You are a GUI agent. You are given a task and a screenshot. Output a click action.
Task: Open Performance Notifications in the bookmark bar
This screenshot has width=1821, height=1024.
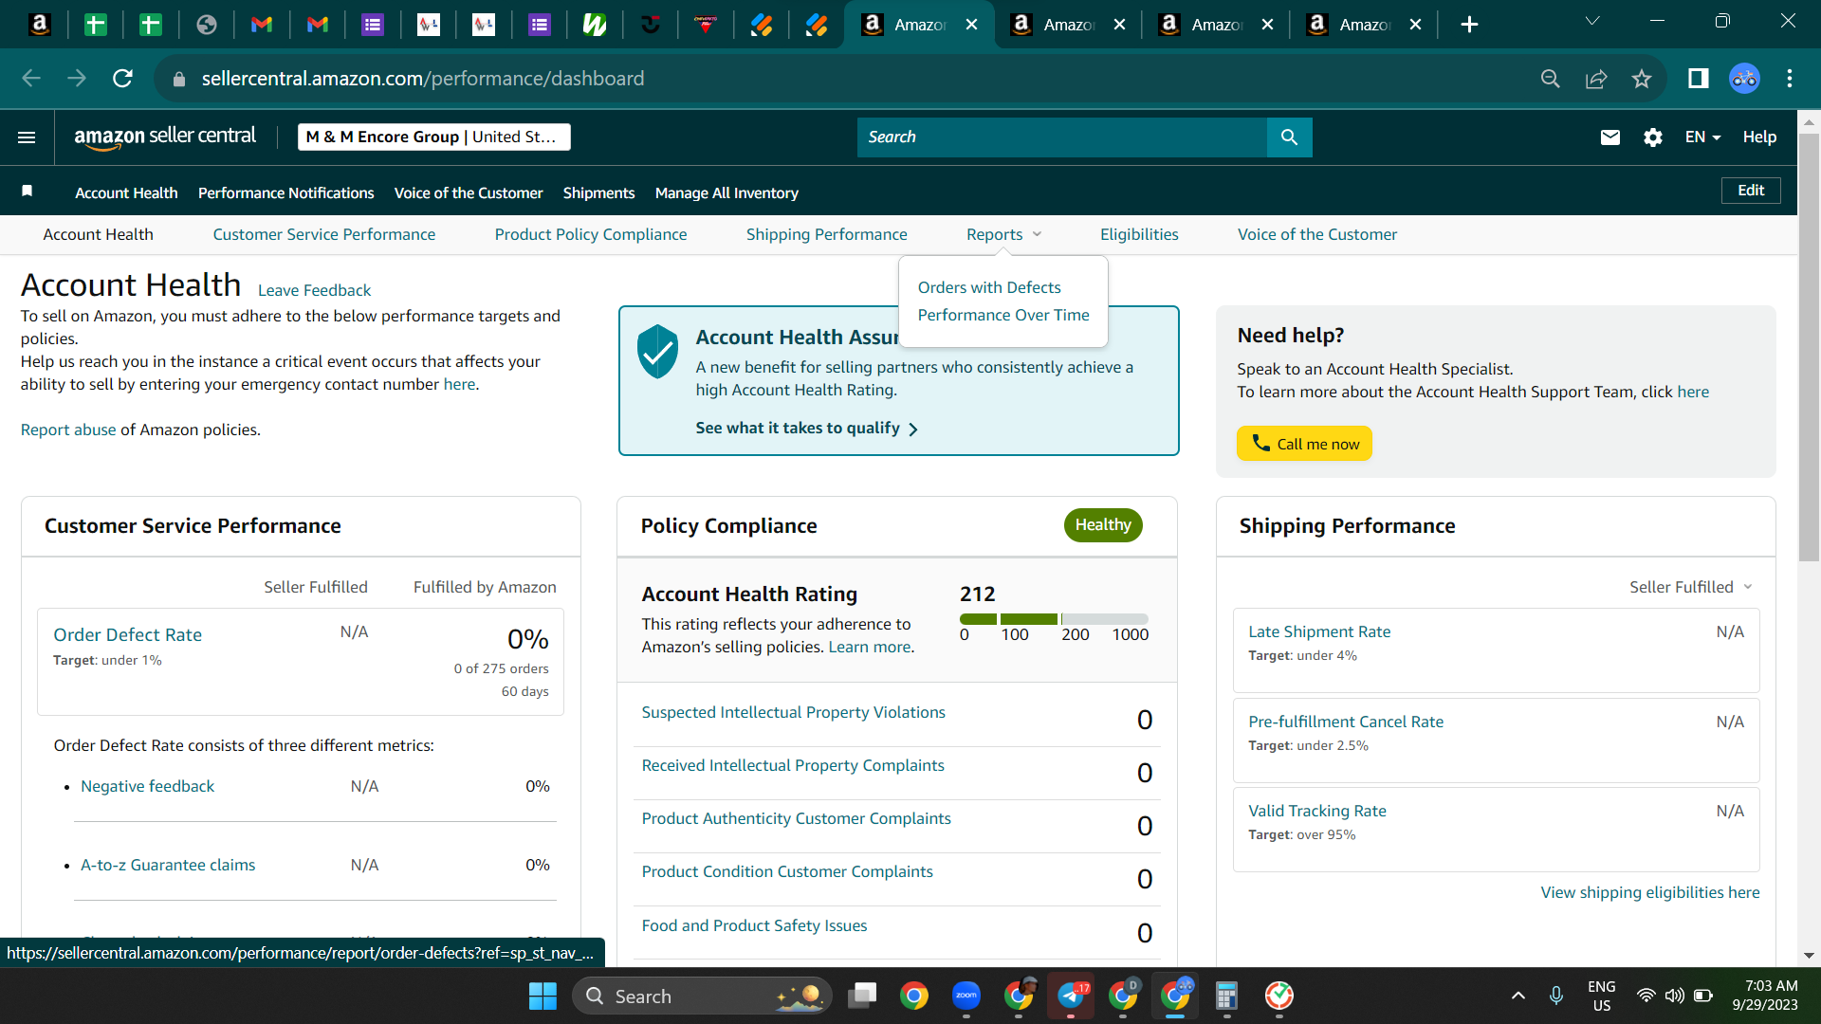286,192
